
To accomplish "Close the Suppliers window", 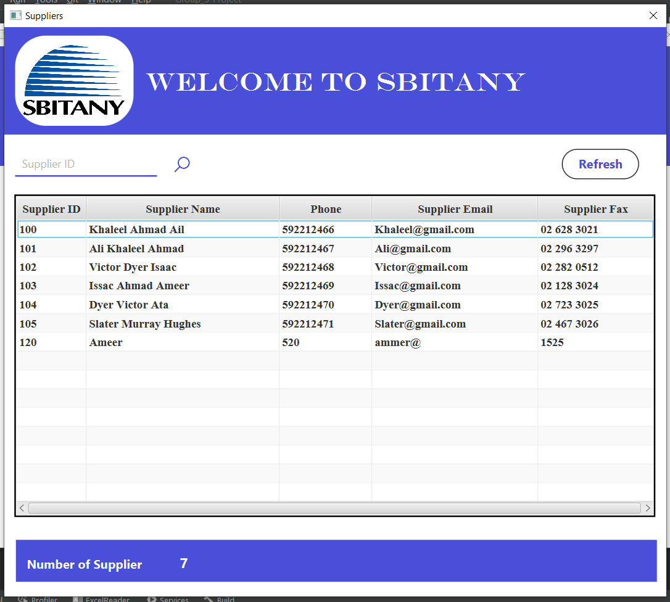I will [653, 16].
